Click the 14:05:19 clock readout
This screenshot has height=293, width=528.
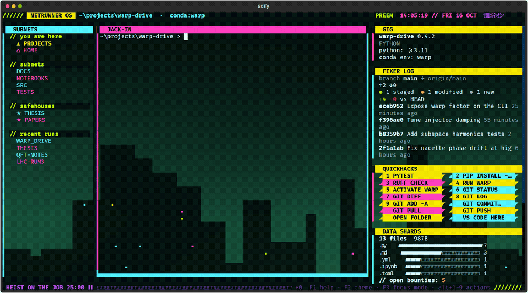point(414,16)
